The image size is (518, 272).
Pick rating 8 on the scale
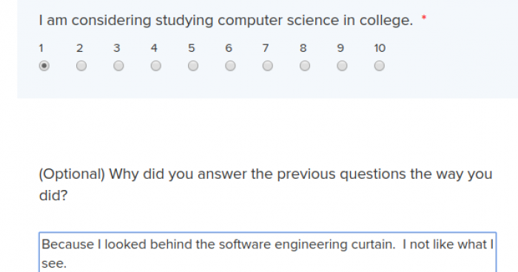[305, 66]
